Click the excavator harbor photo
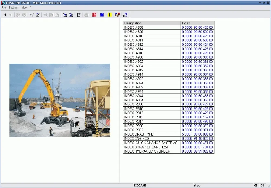This screenshot has height=188, width=271. coord(60,100)
